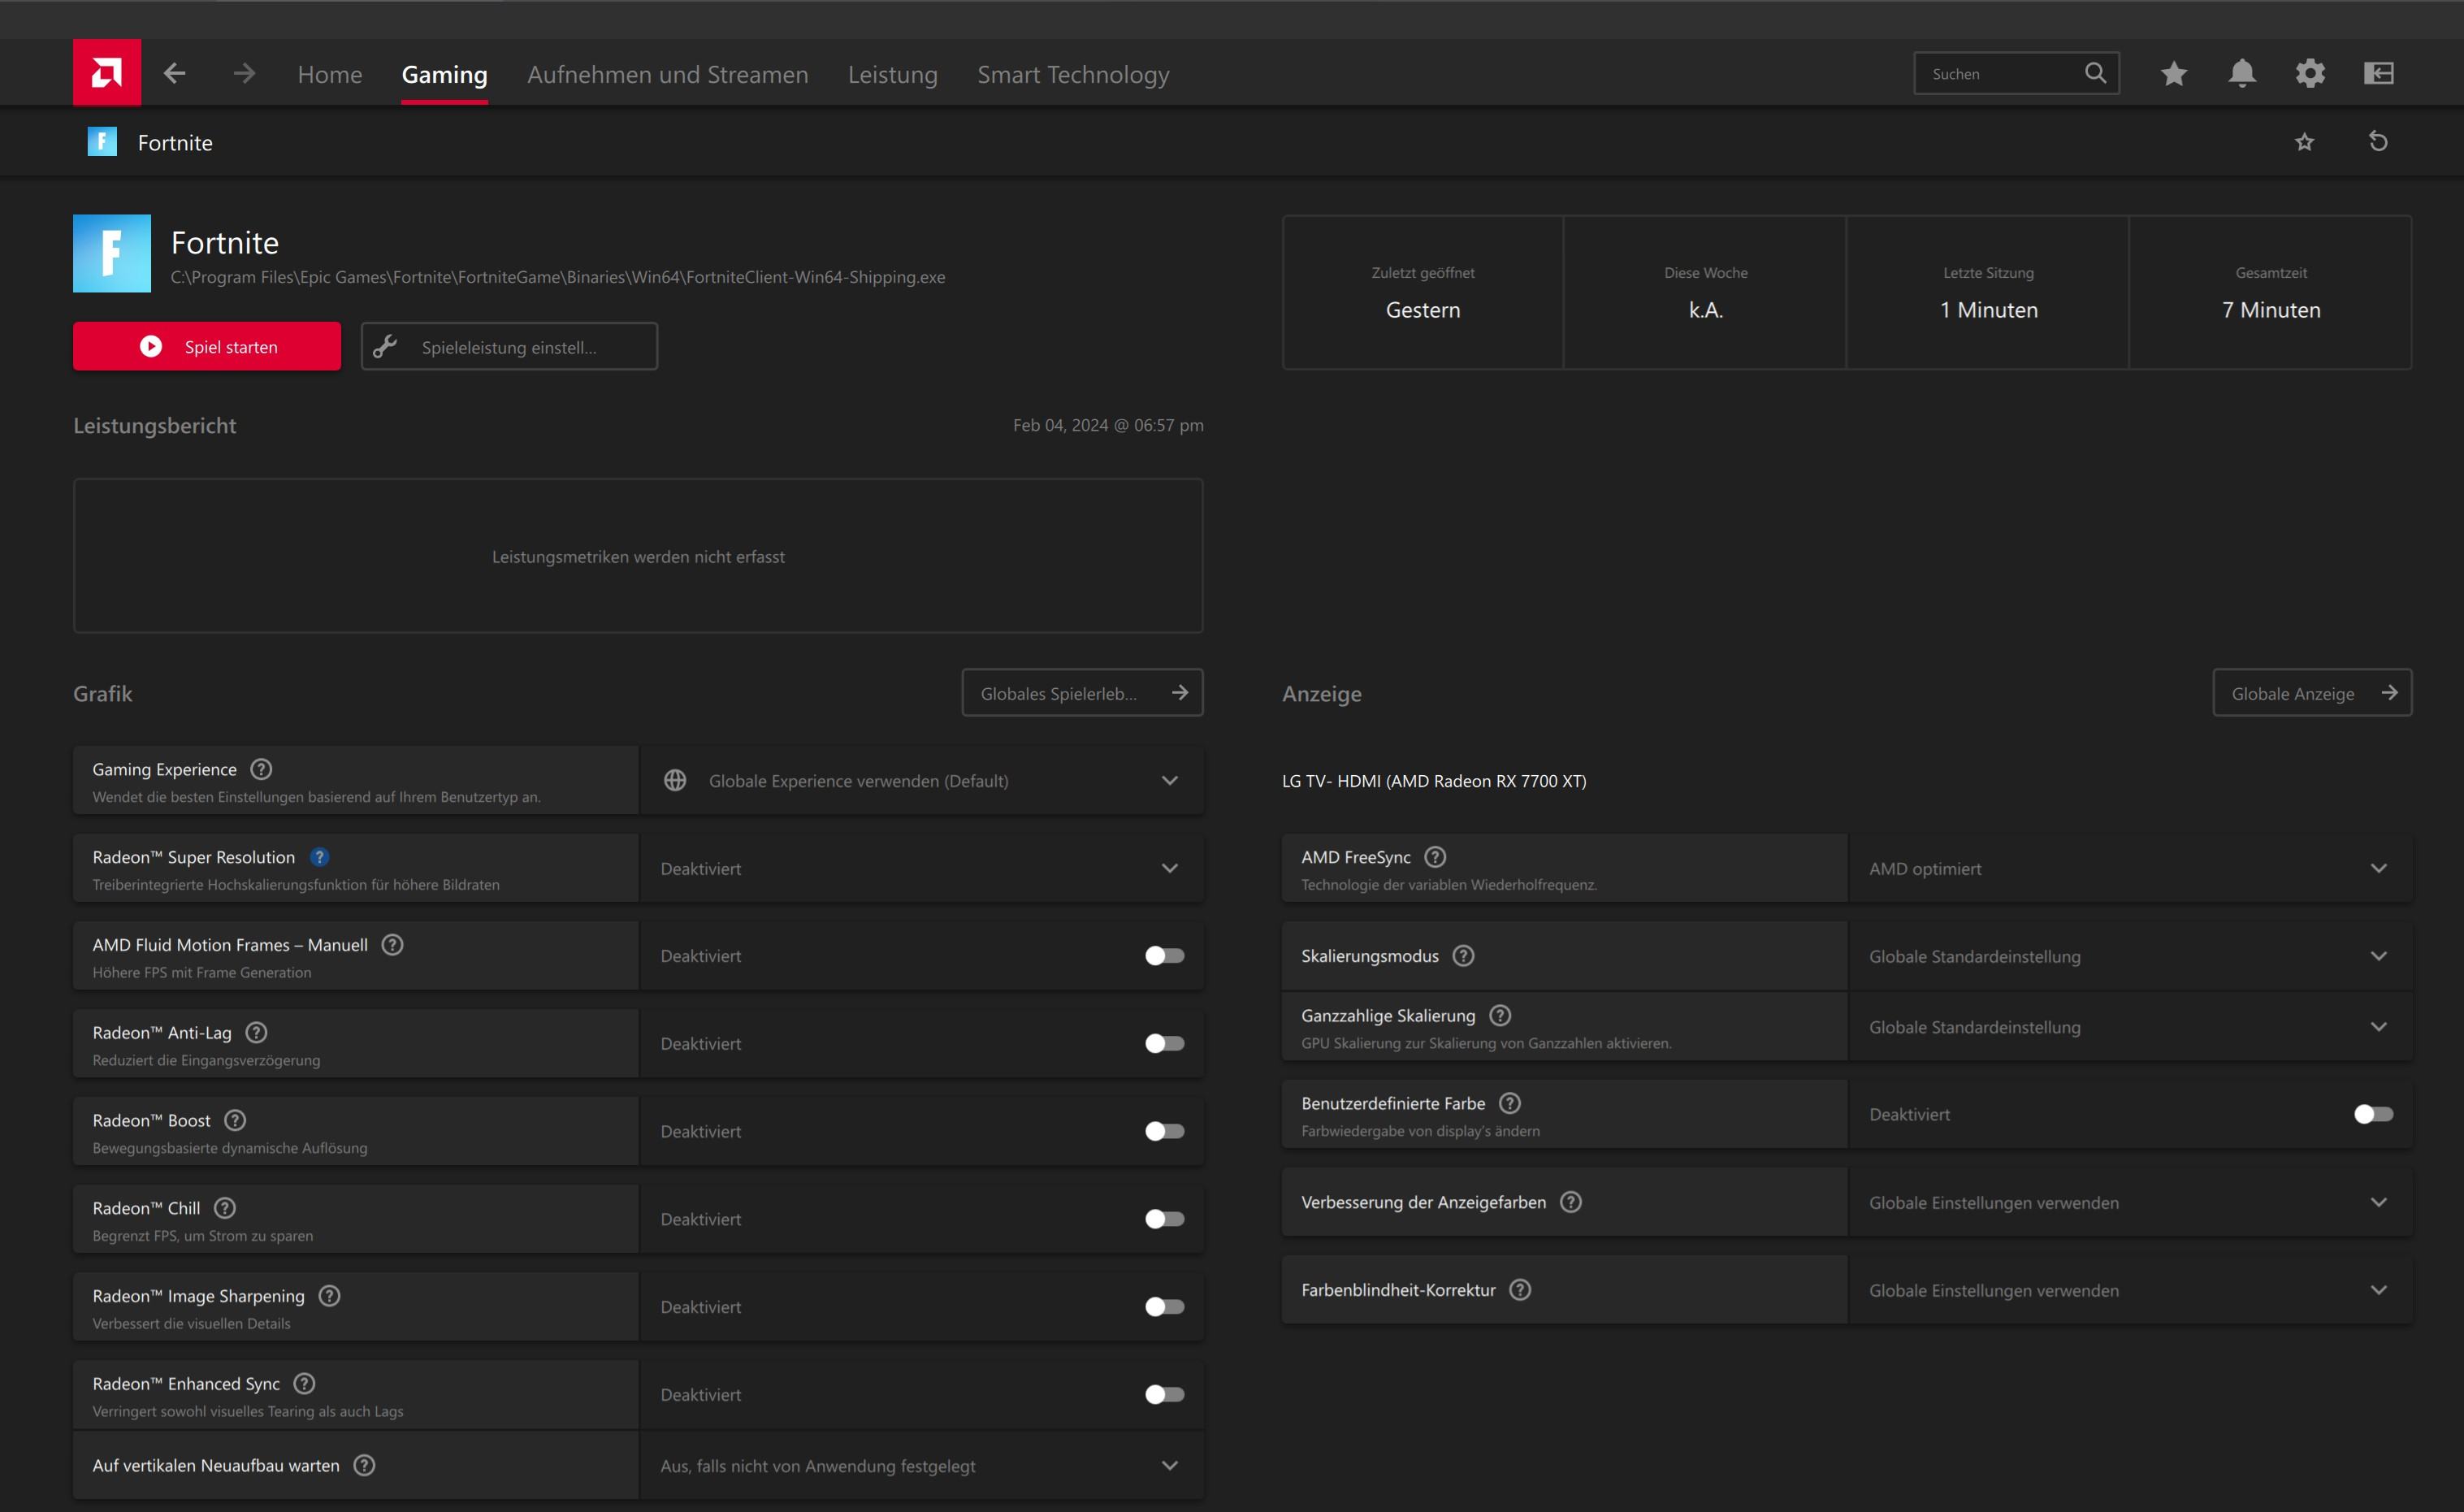Click the Gesamtzeit 7 Minuten value
Image resolution: width=2464 pixels, height=1512 pixels.
(2271, 310)
